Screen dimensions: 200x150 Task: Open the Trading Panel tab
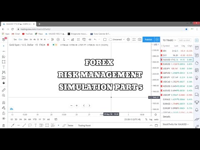coord(84,125)
